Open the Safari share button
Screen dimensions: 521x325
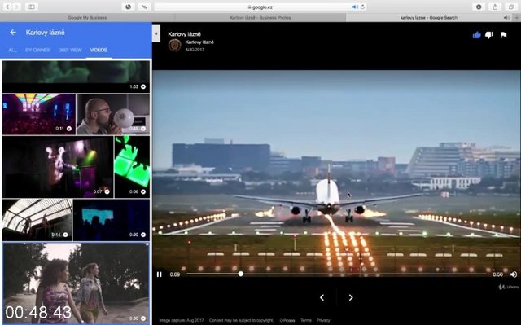(x=495, y=7)
